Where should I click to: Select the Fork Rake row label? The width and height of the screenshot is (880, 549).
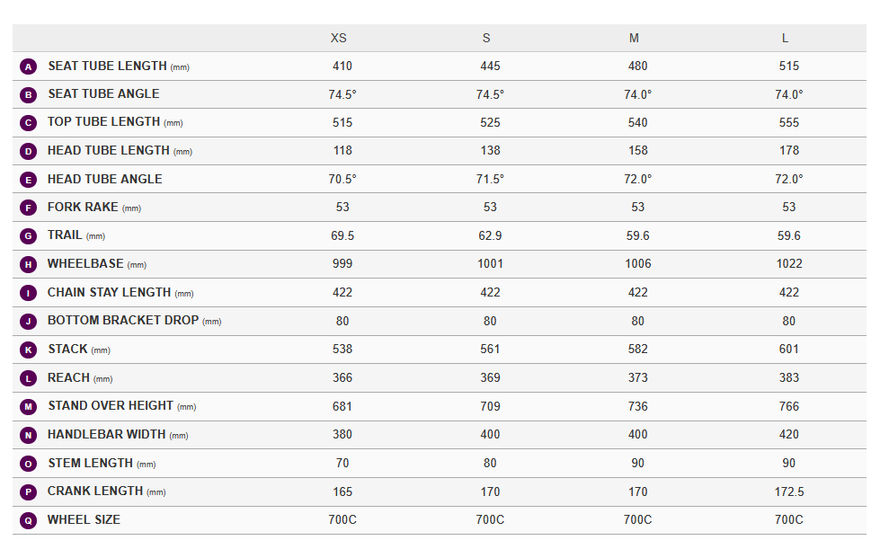(84, 208)
